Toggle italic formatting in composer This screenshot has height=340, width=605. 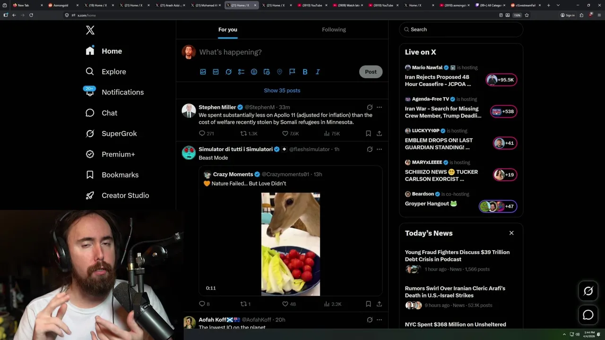pyautogui.click(x=318, y=72)
